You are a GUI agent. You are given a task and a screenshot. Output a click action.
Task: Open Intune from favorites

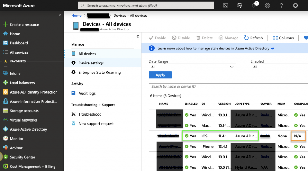12,73
